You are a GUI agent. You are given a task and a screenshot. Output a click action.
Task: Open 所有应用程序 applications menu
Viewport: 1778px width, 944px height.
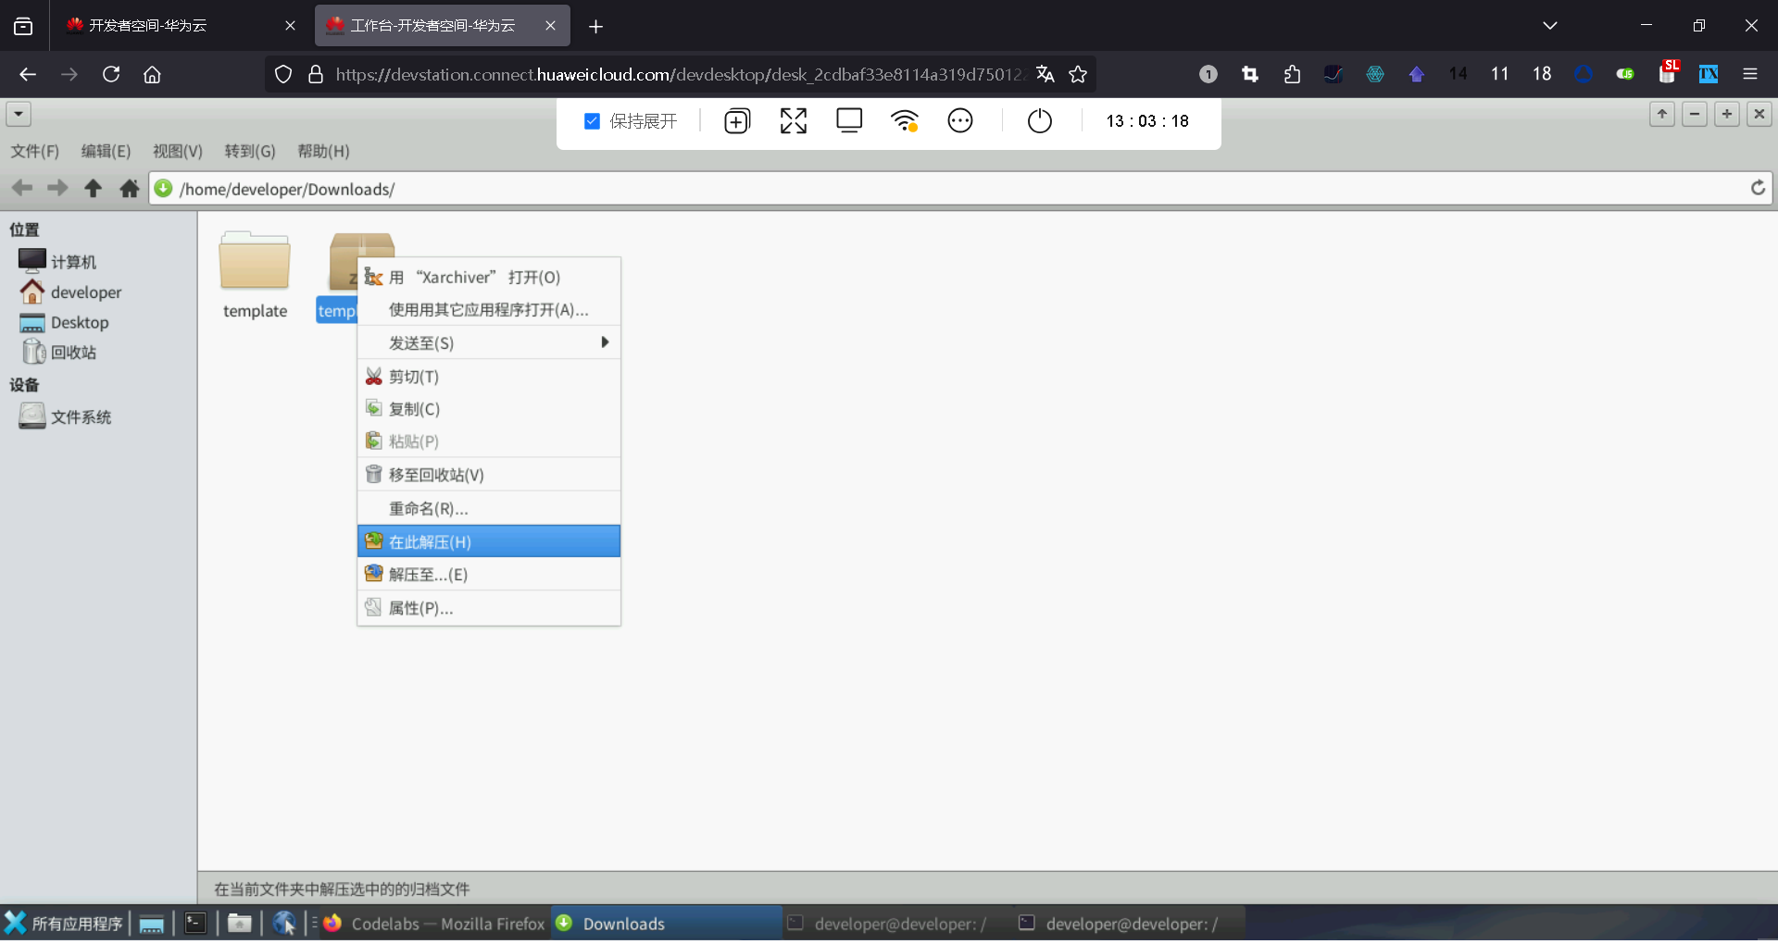(64, 924)
